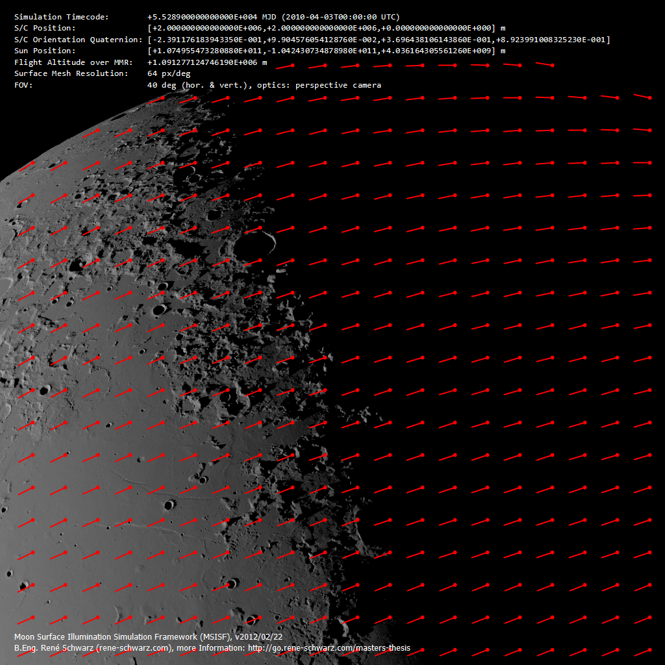Image resolution: width=665 pixels, height=665 pixels.
Task: Select the Flight Altitude over MMR label
Action: (73, 62)
